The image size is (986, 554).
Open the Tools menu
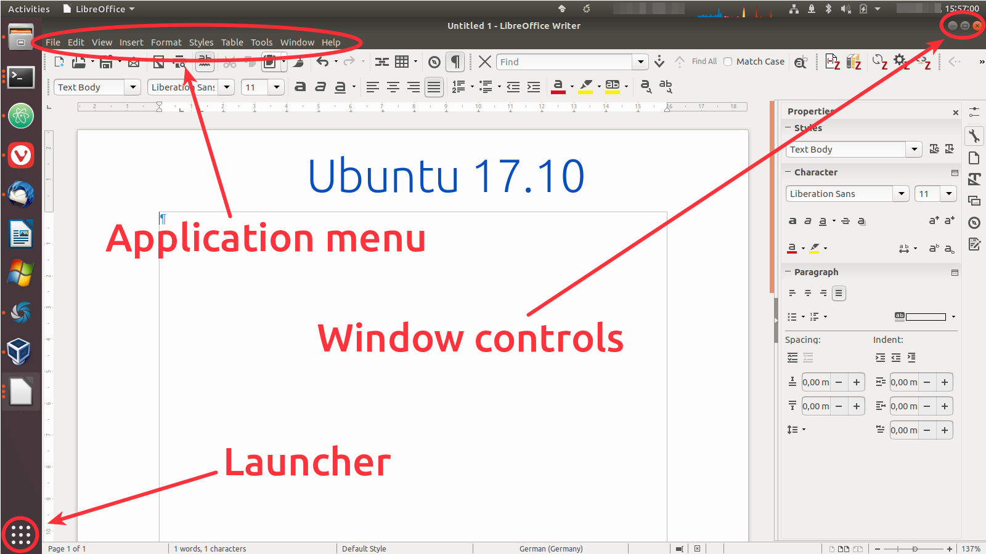(x=261, y=42)
